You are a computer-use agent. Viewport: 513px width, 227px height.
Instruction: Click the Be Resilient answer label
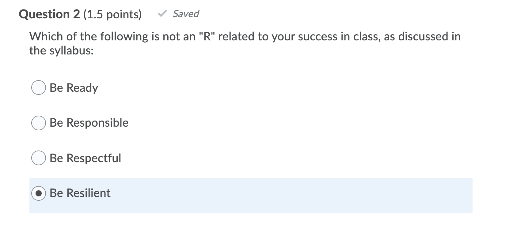click(x=80, y=193)
